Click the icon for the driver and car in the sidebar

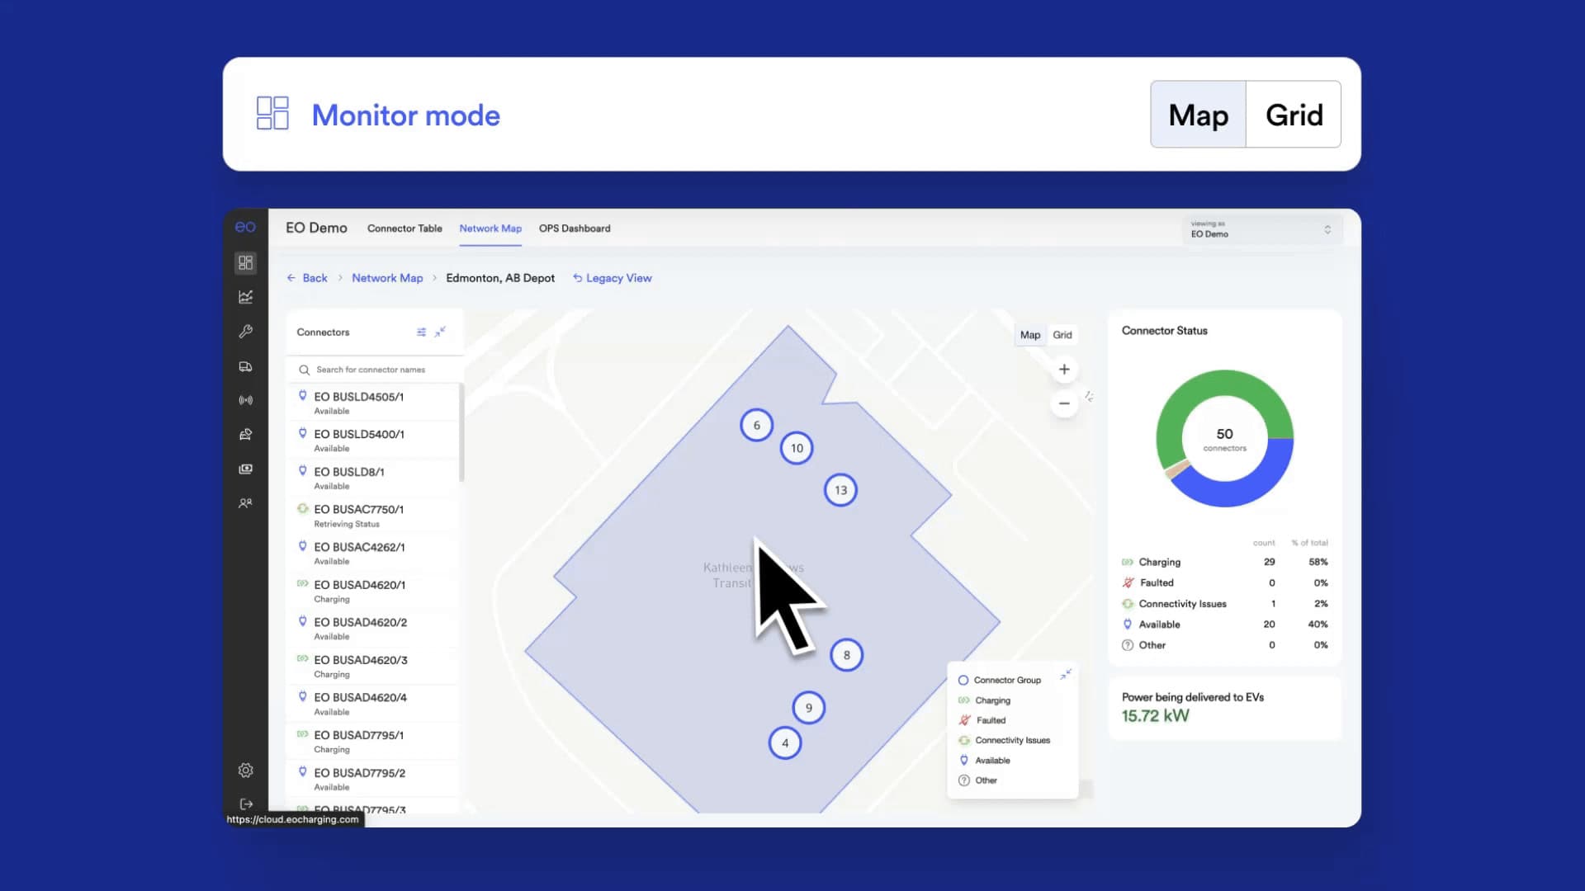click(x=245, y=434)
